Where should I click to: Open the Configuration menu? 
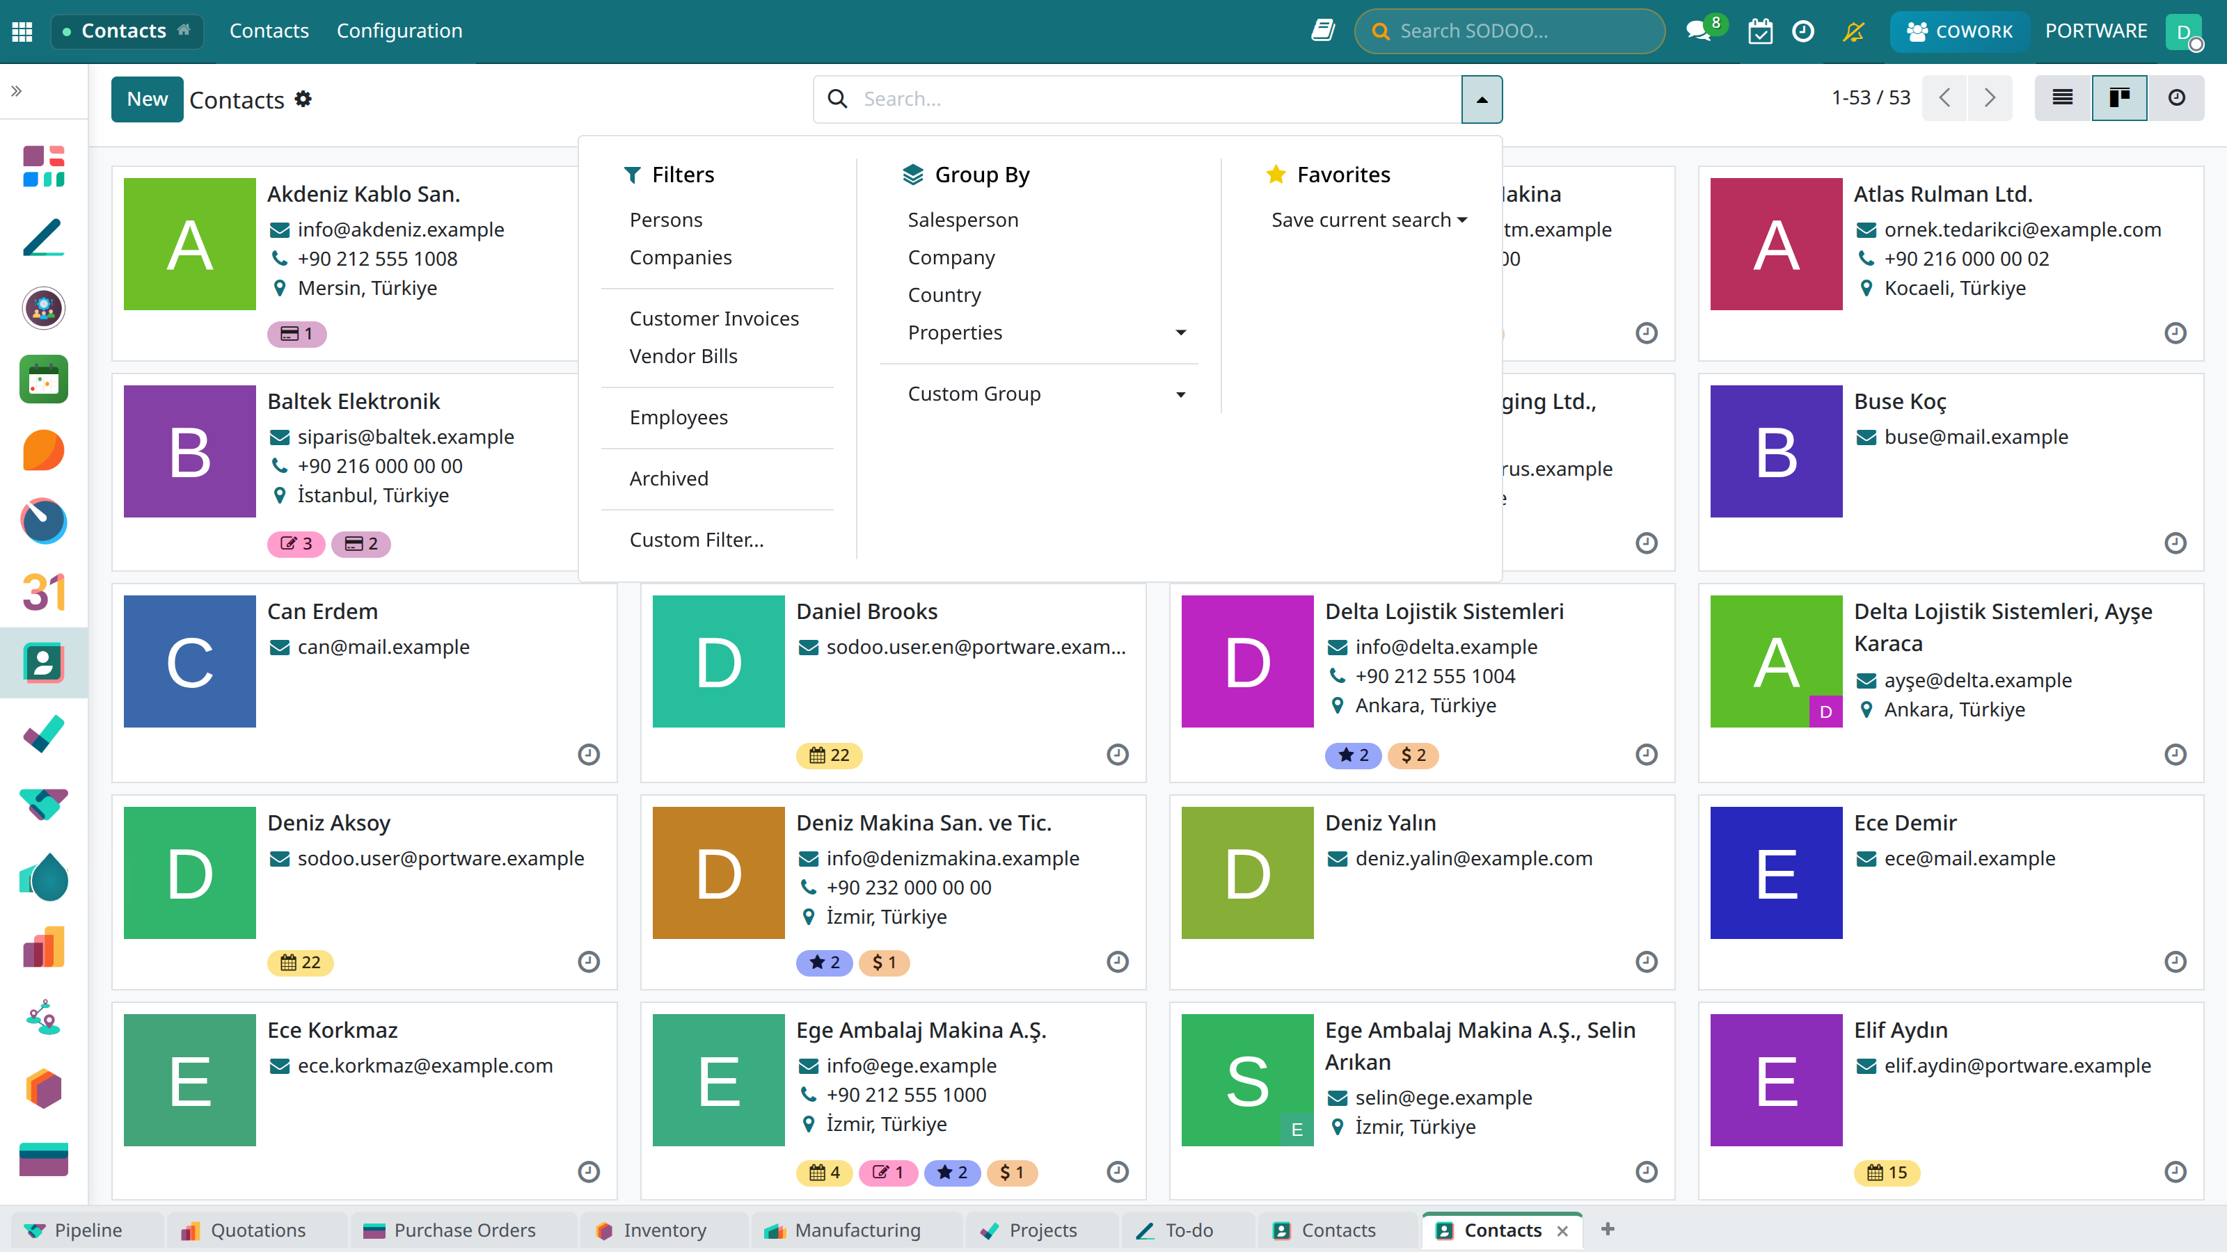coord(399,31)
